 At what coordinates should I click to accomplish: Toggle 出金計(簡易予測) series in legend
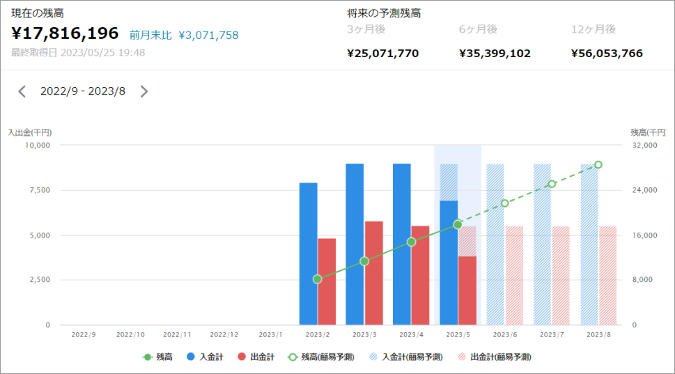495,357
